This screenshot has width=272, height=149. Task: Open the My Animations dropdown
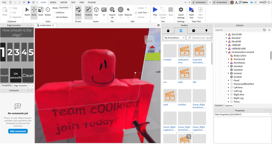click(174, 38)
